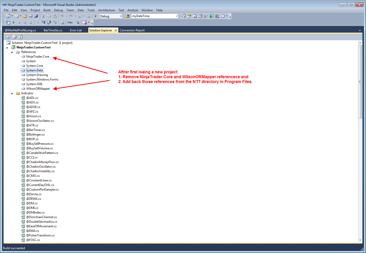Click the Stop Debugging square icon
Viewport: 366px width, 253px height.
click(x=25, y=22)
